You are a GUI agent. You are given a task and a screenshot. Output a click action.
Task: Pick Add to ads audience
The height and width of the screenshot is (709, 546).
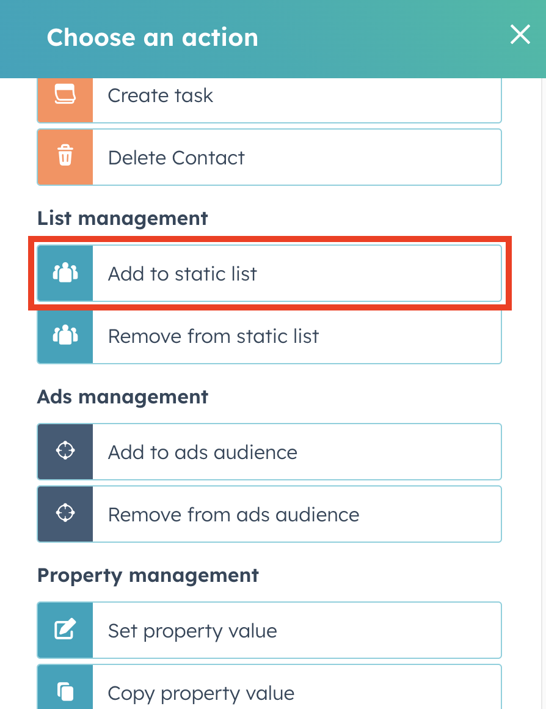[269, 451]
